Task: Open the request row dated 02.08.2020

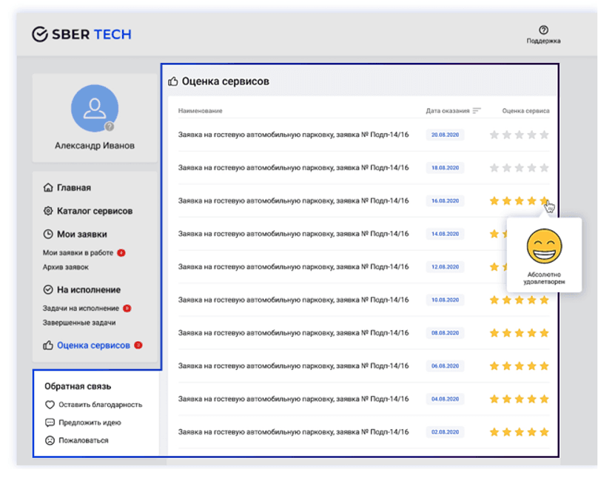Action: click(293, 431)
